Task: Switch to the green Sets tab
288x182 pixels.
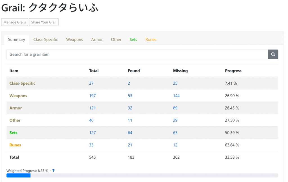Action: click(x=133, y=40)
